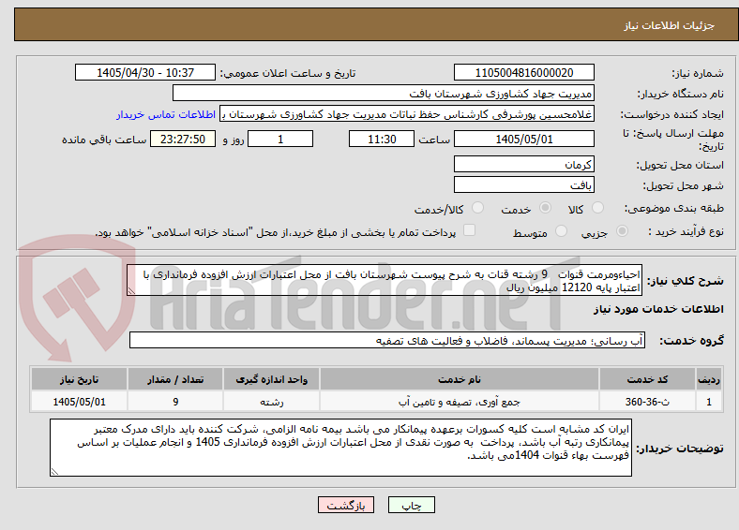This screenshot has width=739, height=530.
Task: Click the جزئیات اطلاعات نیاز header title
Action: point(670,25)
